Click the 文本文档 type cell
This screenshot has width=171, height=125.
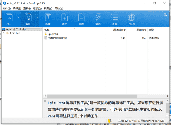154,38
